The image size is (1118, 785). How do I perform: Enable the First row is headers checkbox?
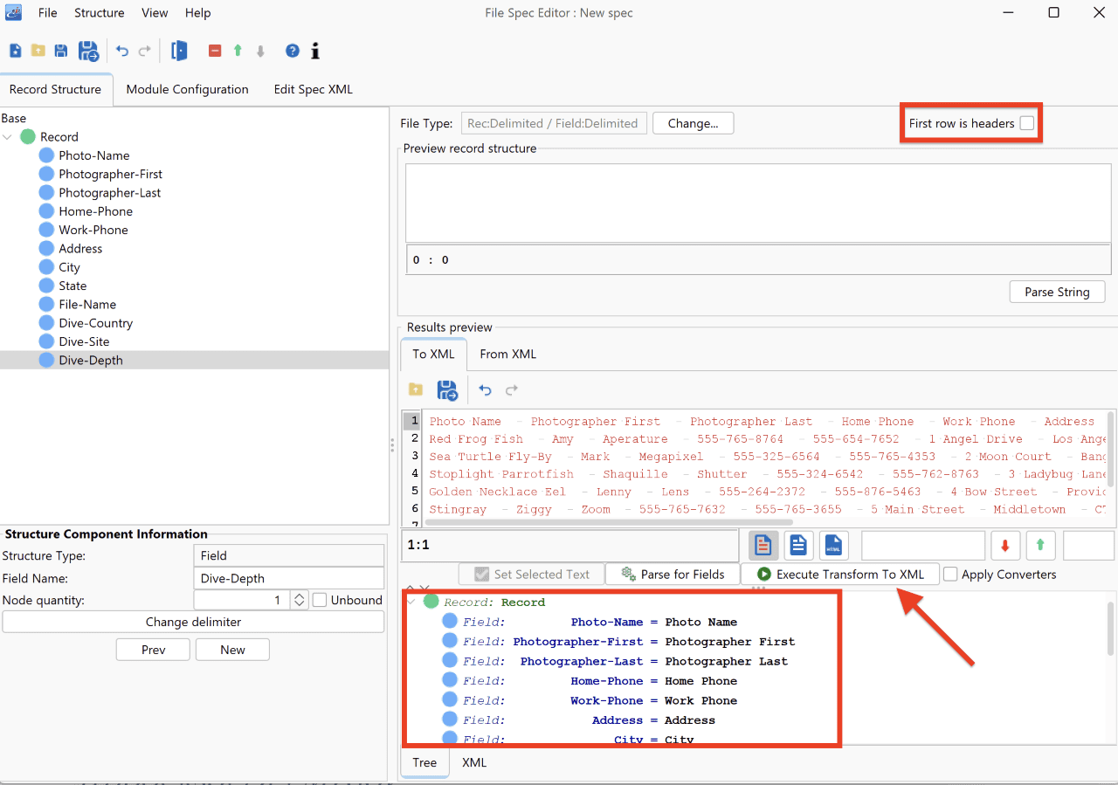click(x=1027, y=123)
